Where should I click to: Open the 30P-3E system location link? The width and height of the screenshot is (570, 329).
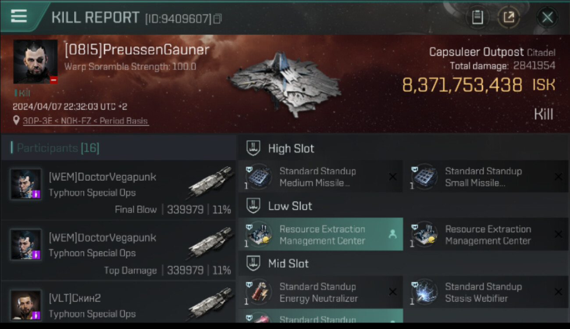(x=85, y=121)
